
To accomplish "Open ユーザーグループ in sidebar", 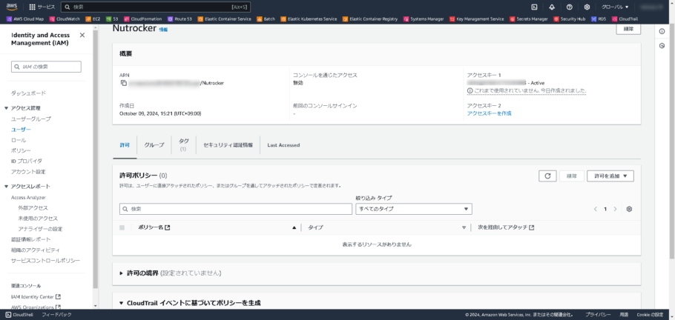I will pos(31,119).
